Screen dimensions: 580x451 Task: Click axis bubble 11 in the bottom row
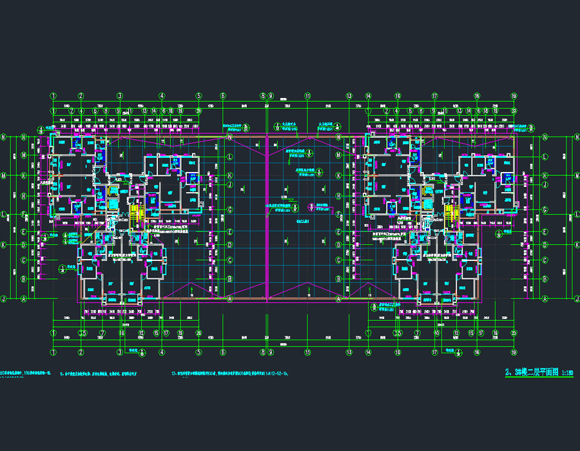click(x=308, y=352)
